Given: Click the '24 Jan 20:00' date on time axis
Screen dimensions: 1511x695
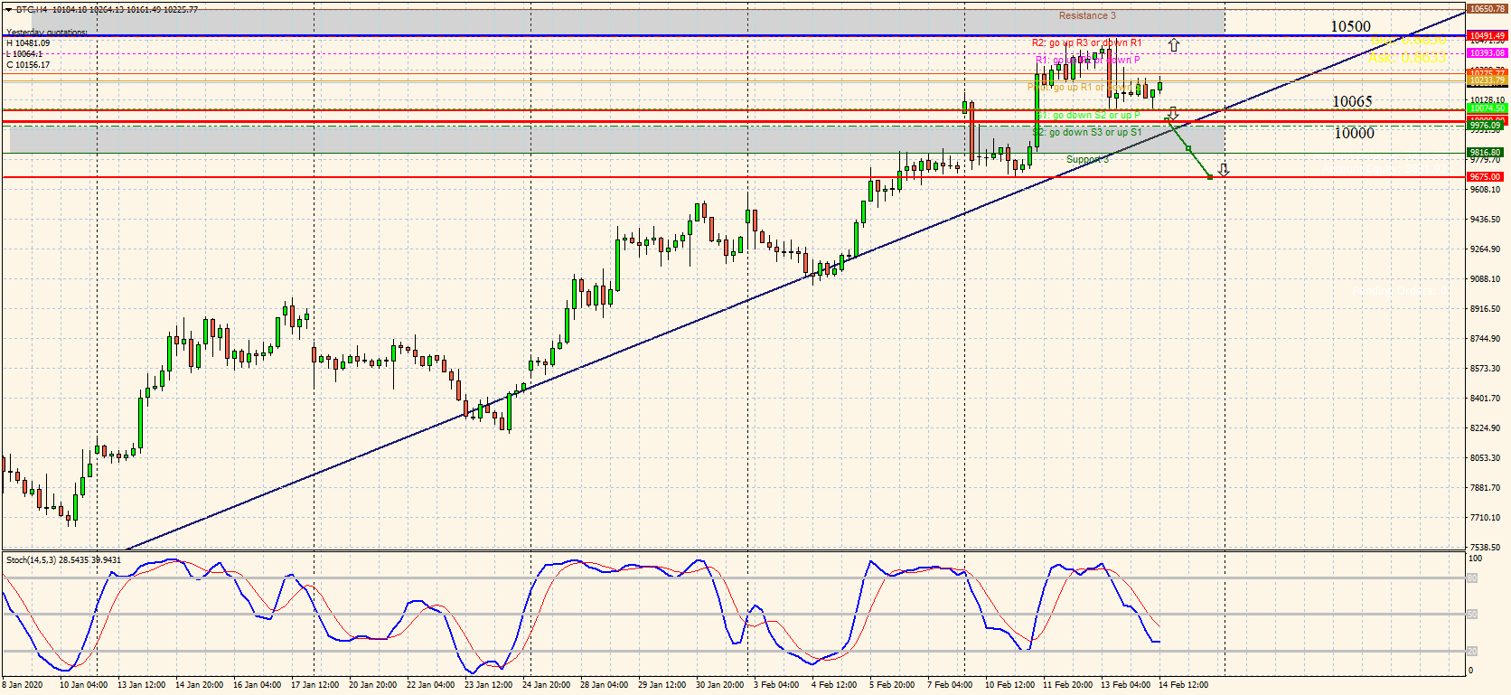Looking at the screenshot, I should (x=546, y=684).
